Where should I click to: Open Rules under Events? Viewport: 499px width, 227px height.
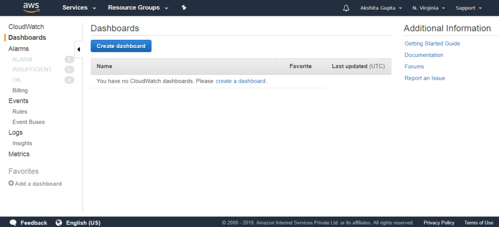[19, 111]
